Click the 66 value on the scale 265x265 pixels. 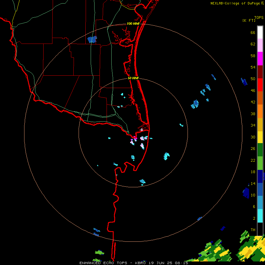coord(253,32)
